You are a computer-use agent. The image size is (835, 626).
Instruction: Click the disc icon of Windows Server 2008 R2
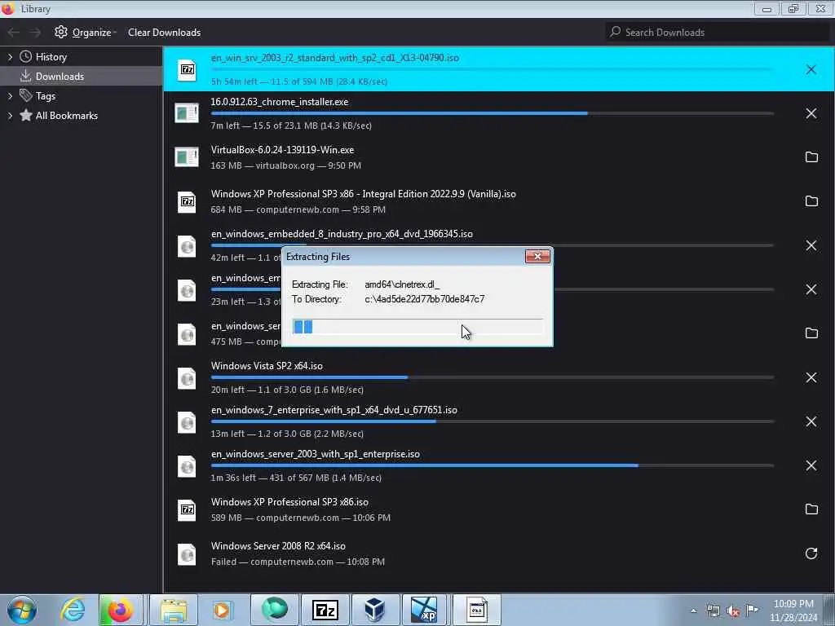(187, 554)
